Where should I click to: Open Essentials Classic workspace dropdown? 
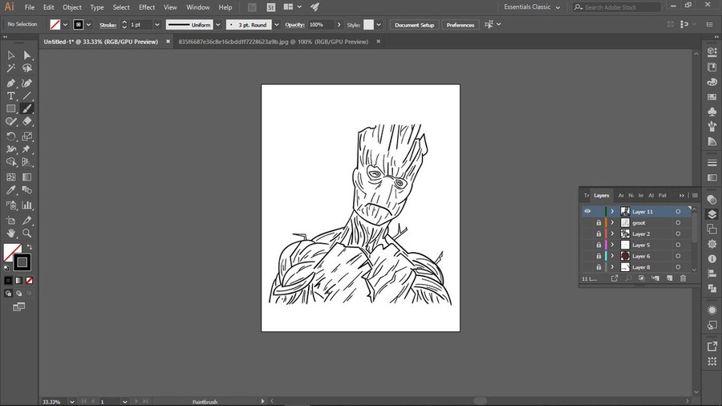click(532, 7)
